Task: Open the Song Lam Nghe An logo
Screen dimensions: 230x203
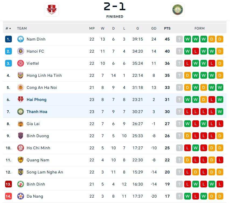Action: coord(20,172)
